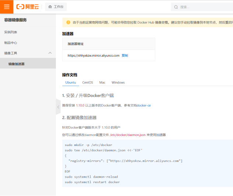The width and height of the screenshot is (233, 196).
Task: Click the 容器镜像服务 sidebar title
Action: 15,20
